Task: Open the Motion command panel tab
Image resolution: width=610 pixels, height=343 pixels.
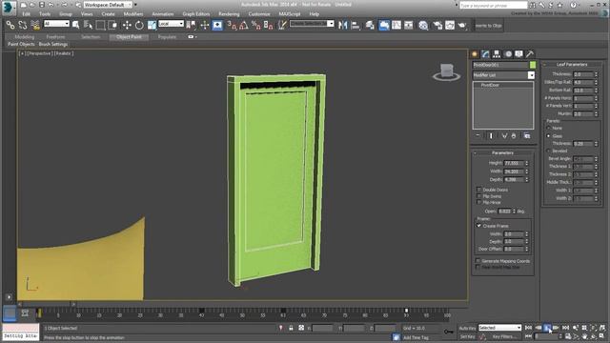Action: click(508, 54)
